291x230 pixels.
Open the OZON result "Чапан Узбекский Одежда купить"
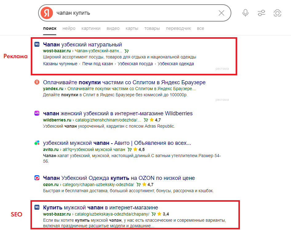click(119, 178)
